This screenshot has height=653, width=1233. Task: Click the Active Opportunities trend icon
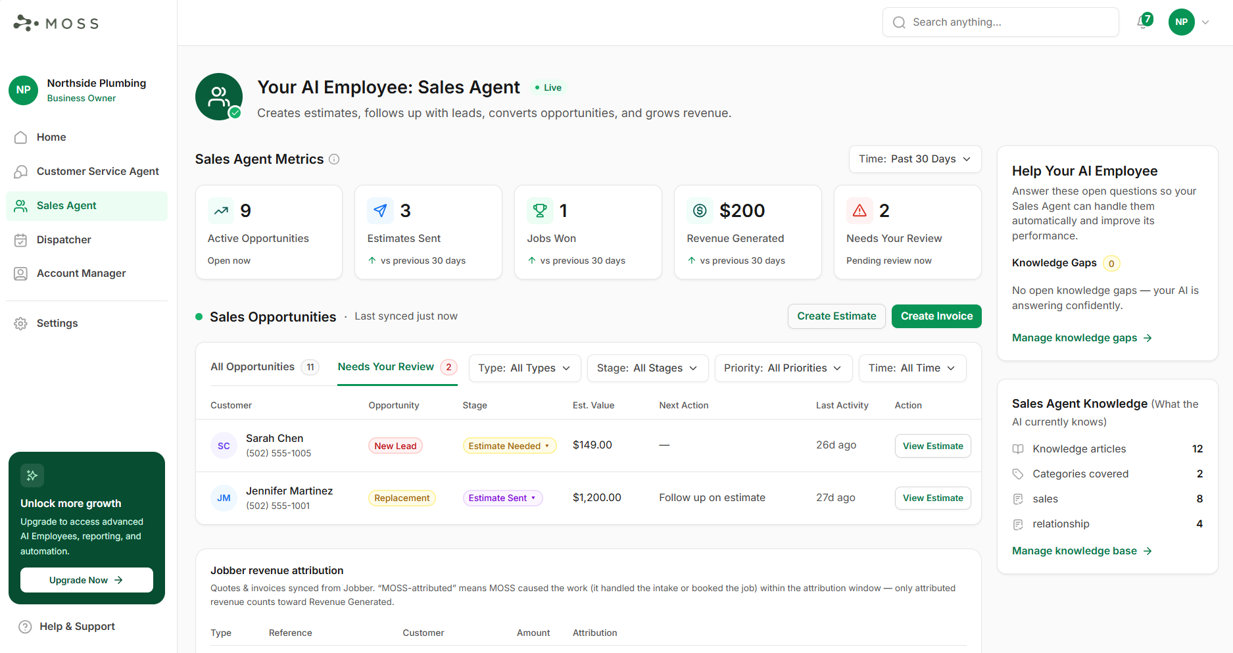221,210
